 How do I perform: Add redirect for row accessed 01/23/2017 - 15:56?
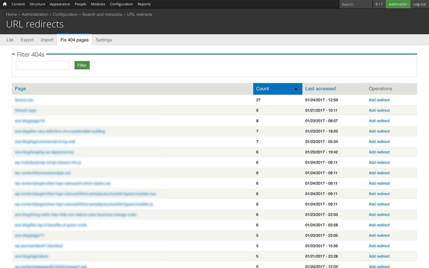pos(379,246)
